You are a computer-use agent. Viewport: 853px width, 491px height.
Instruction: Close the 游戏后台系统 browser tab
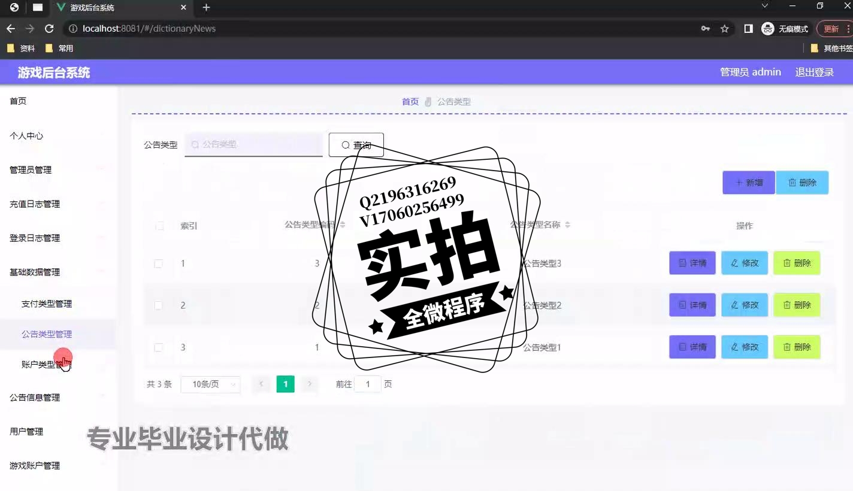tap(184, 8)
